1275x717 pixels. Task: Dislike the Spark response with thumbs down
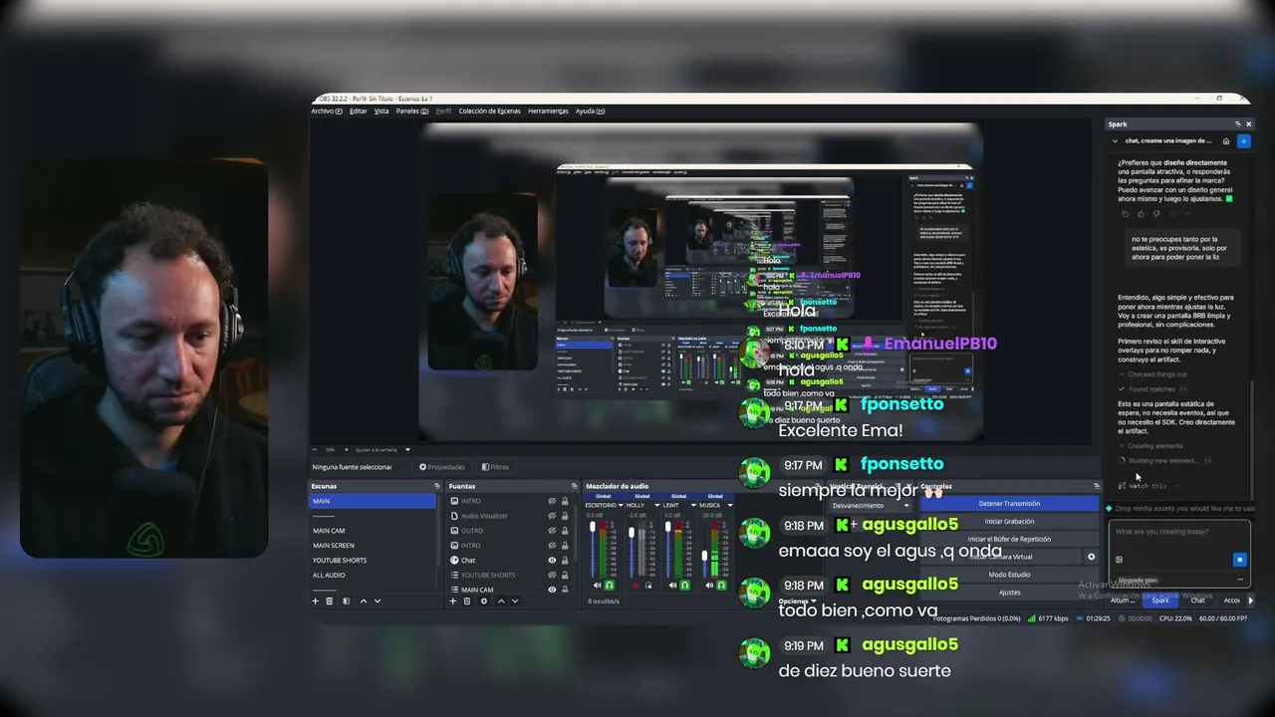tap(1156, 213)
